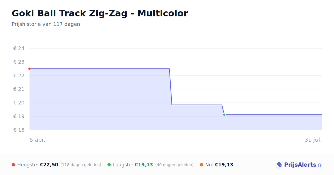The image size is (334, 175).
Task: Click the 118 dagen geleden note
Action: (81, 165)
